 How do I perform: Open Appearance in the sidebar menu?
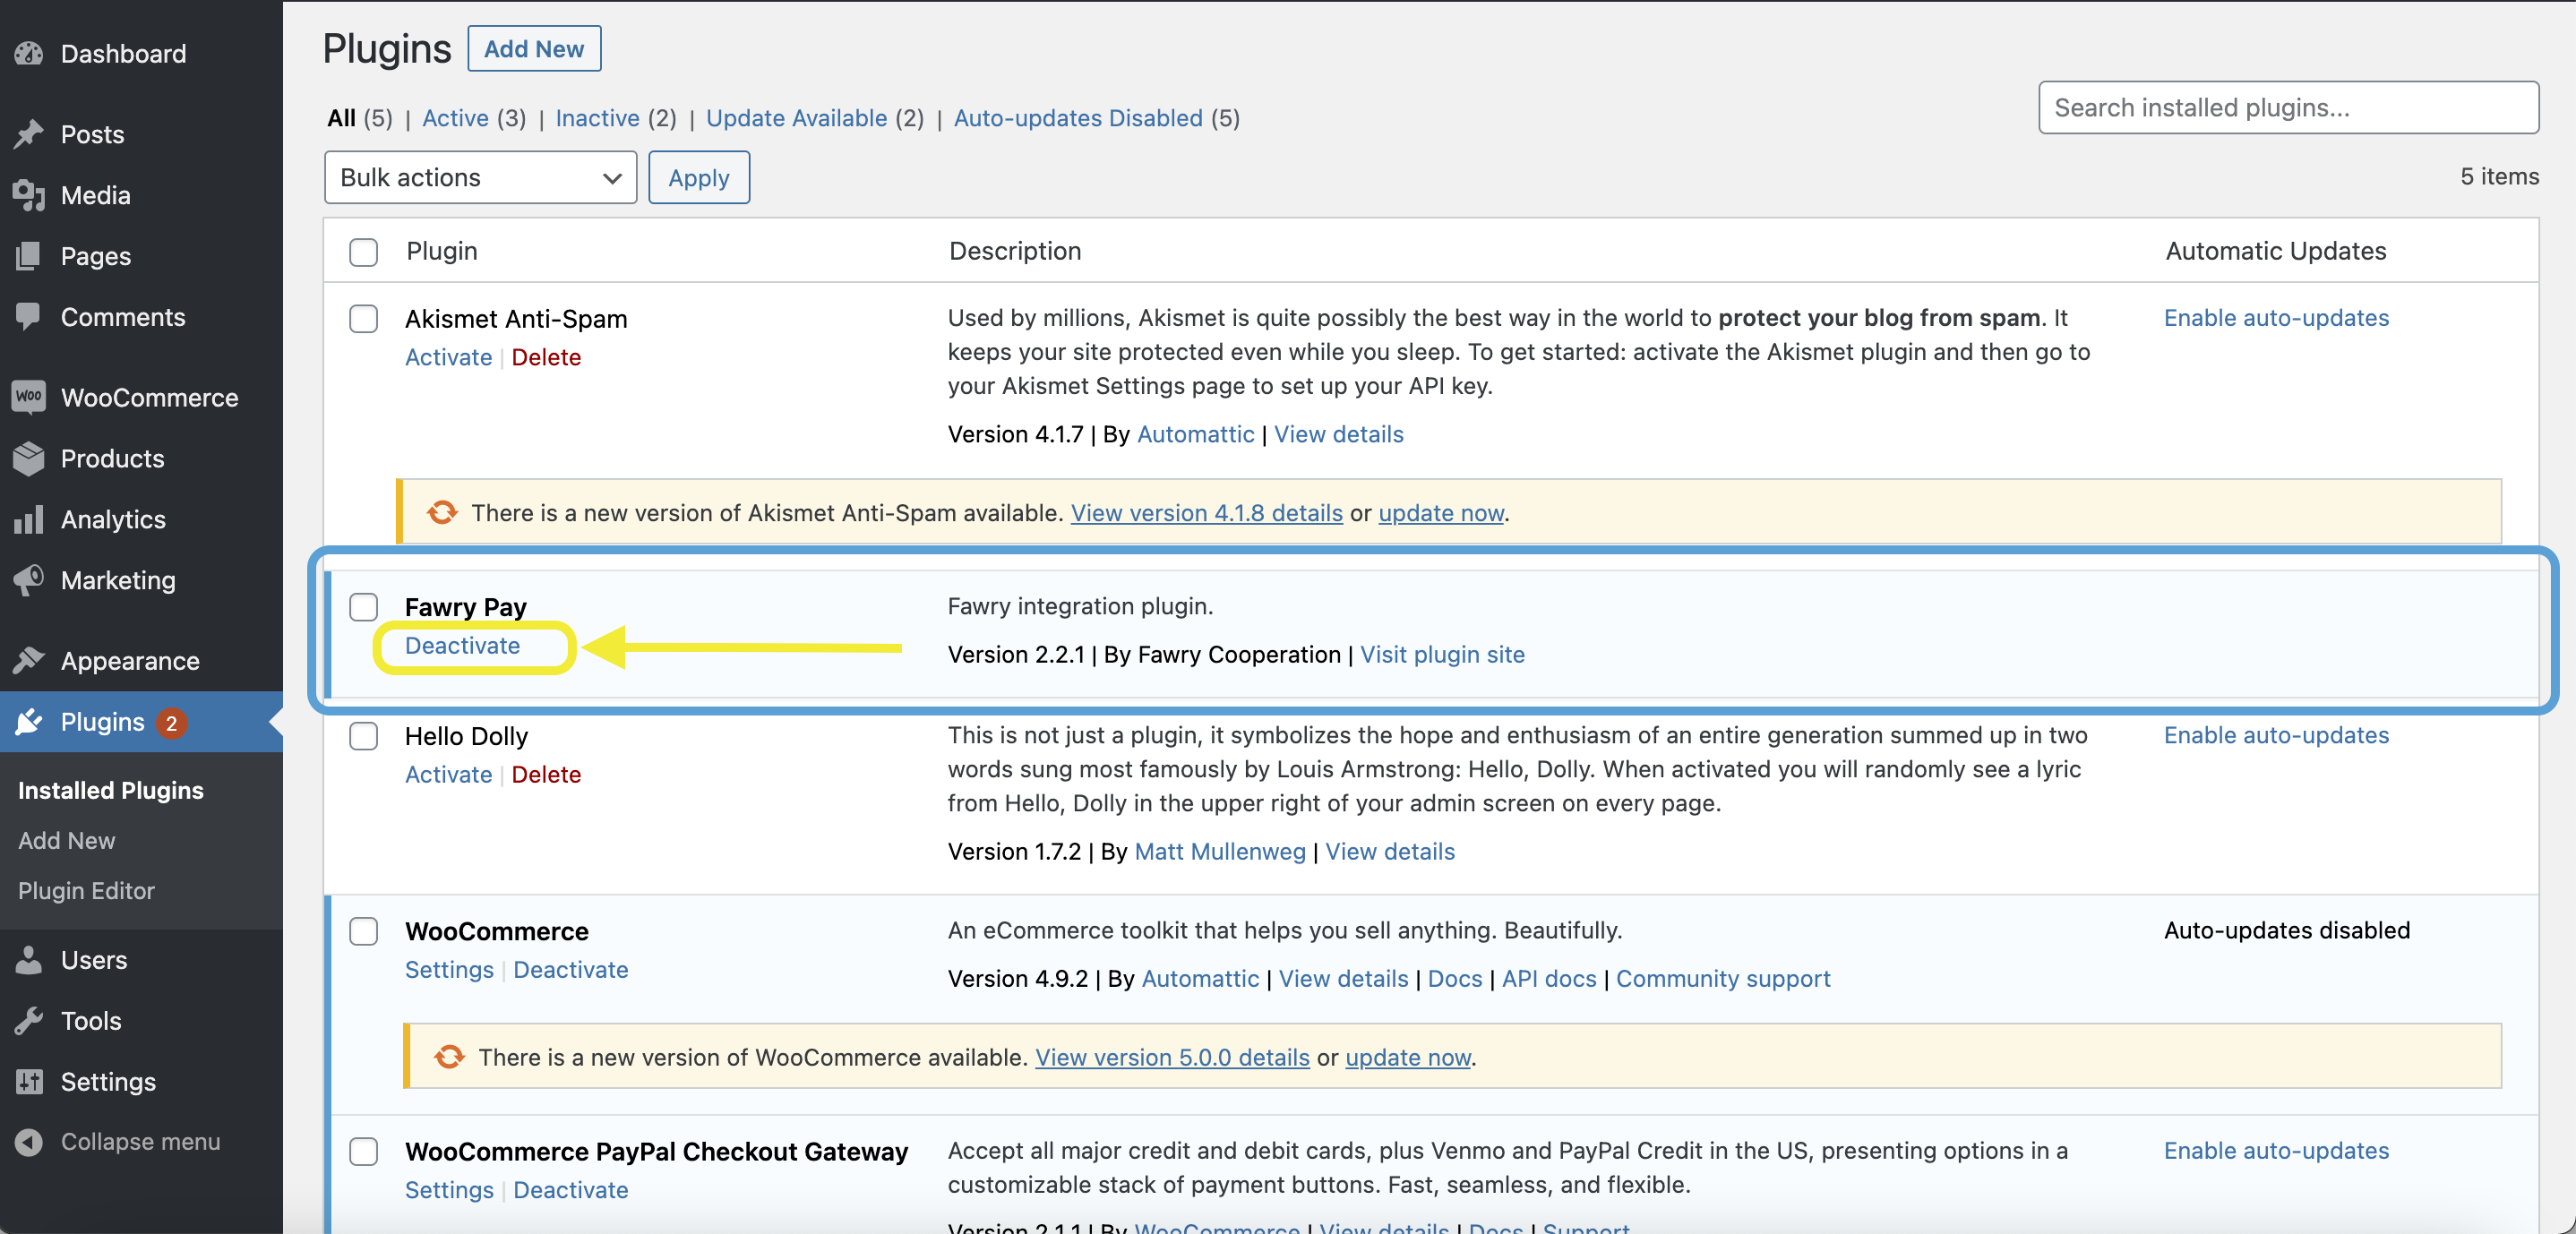tap(130, 660)
